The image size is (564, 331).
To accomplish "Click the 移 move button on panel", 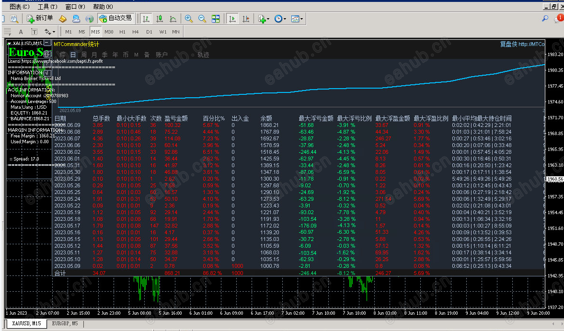I will pos(48,54).
